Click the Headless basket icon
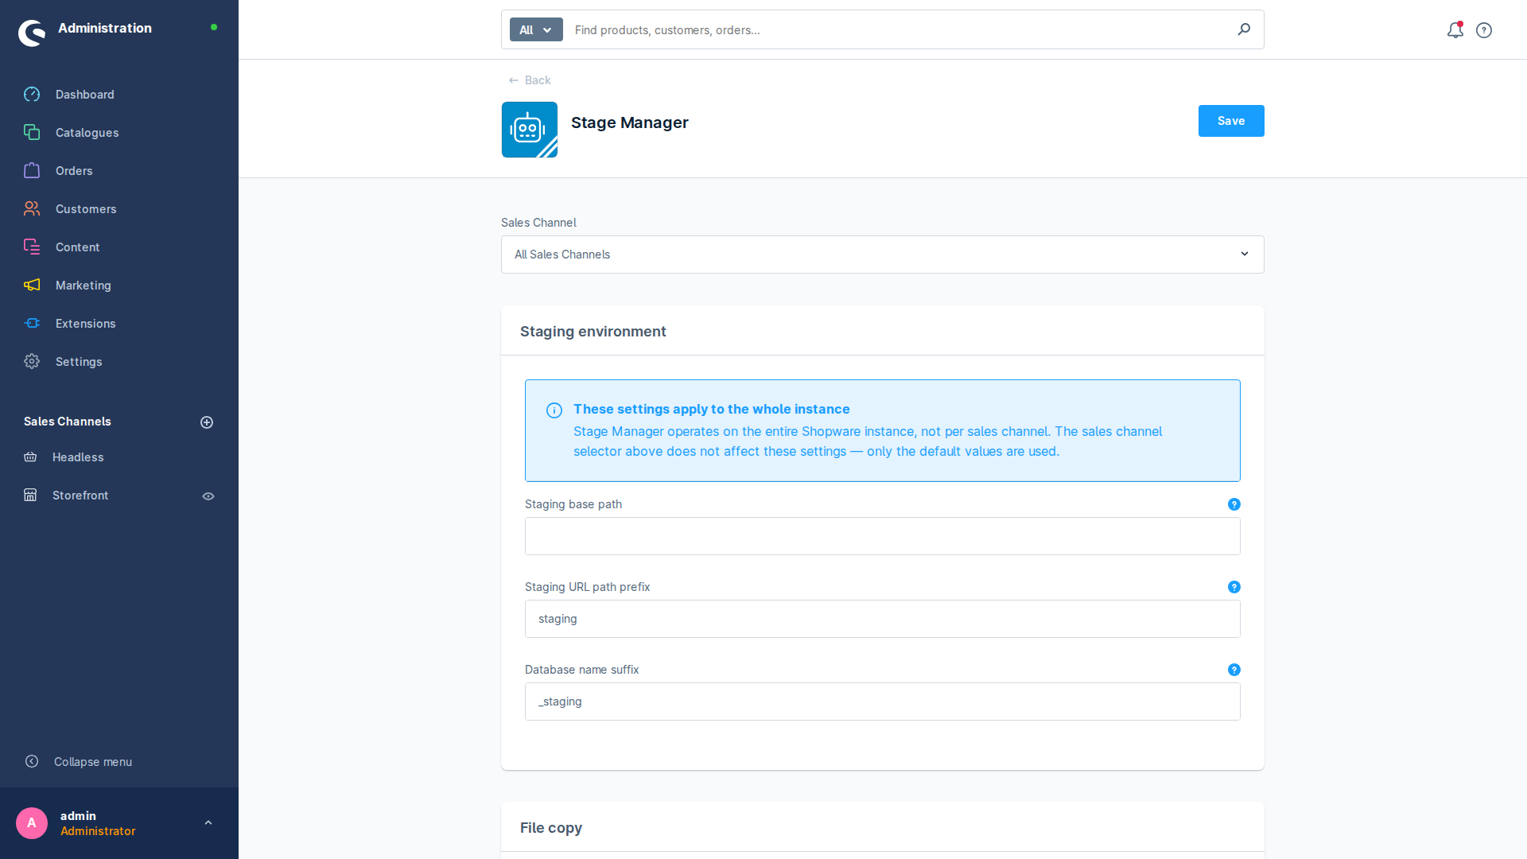Image resolution: width=1527 pixels, height=859 pixels. tap(30, 457)
